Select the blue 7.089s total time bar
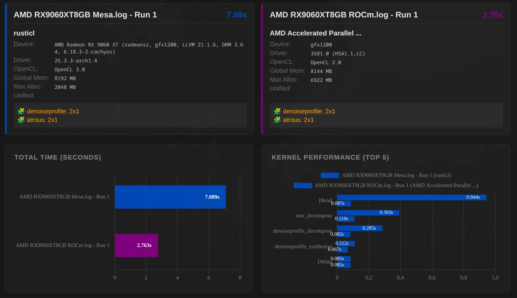Screen dimensions: 517x298 pyautogui.click(x=170, y=197)
